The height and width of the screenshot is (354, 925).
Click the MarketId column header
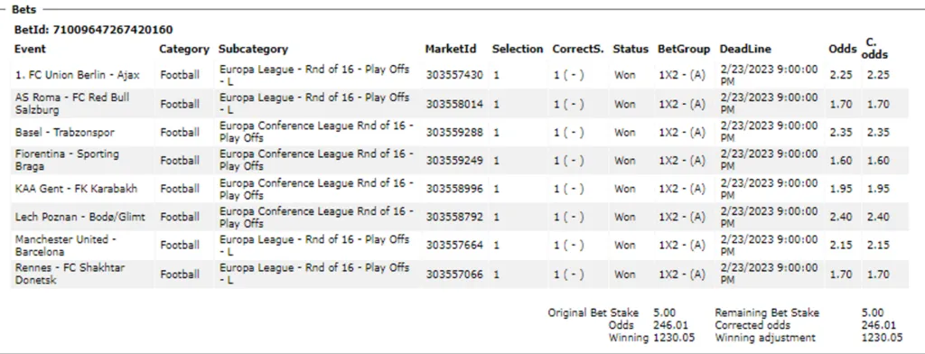tap(450, 50)
